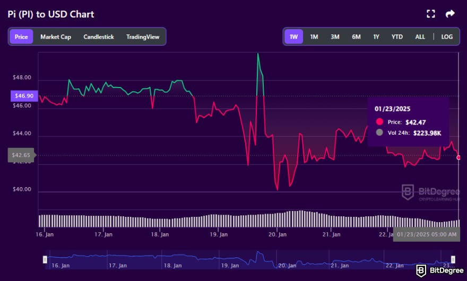Click the $46.90 price label on axis

(22, 96)
